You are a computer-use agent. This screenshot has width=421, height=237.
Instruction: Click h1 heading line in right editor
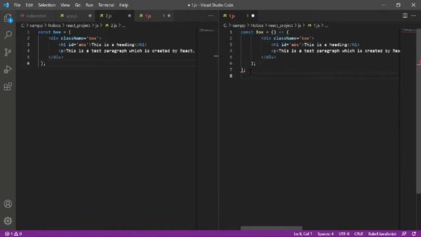tap(316, 45)
